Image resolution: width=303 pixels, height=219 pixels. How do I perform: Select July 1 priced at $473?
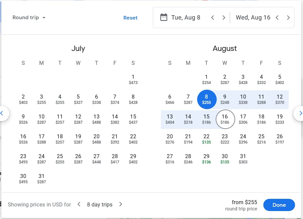click(133, 79)
